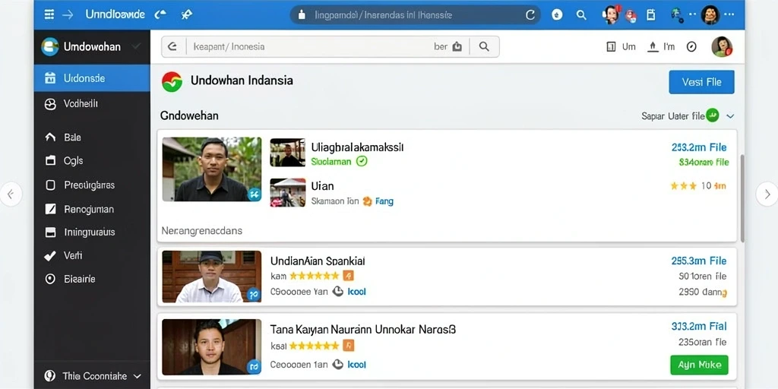Click the orange badge next to Fang
Screen dimensions: 778x389
367,201
